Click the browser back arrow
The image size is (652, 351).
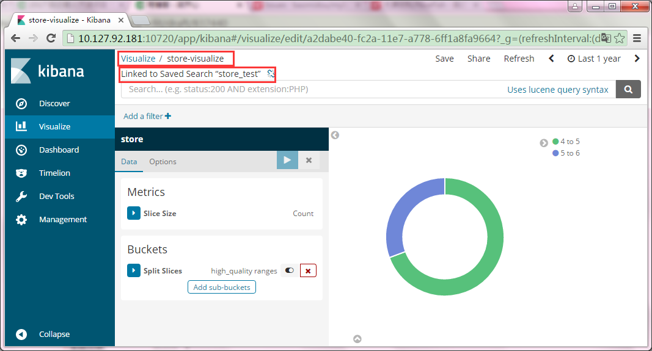(15, 38)
